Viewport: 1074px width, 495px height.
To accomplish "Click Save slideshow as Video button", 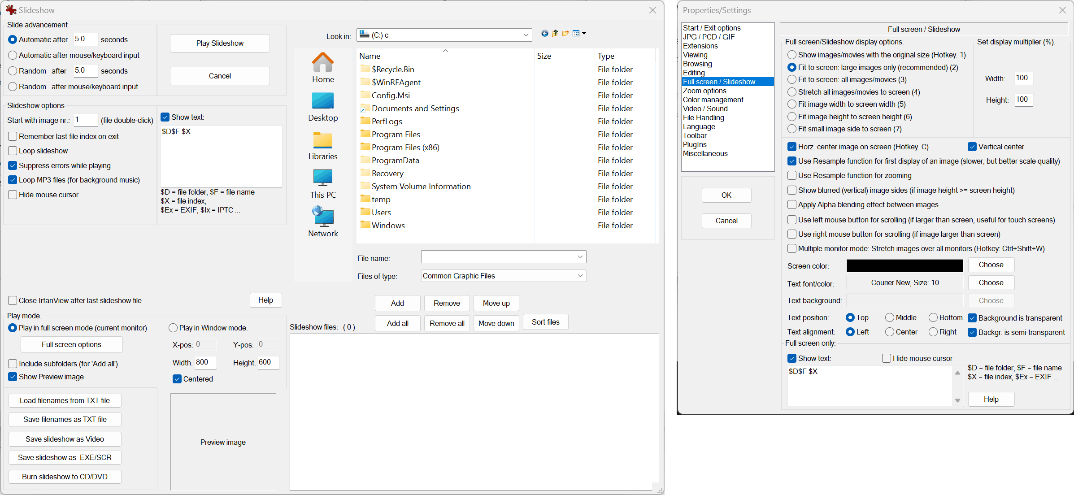I will (x=65, y=439).
